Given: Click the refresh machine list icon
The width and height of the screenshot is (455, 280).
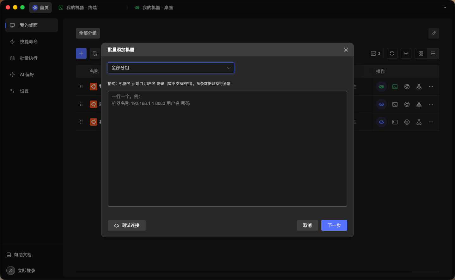Looking at the screenshot, I should [x=392, y=53].
